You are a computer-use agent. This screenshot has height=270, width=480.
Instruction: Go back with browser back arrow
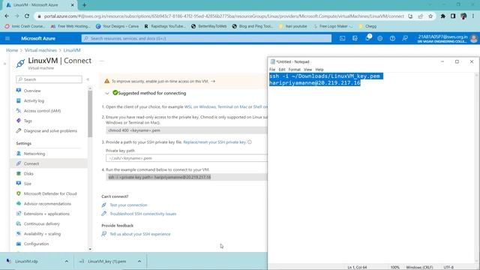pyautogui.click(x=7, y=16)
